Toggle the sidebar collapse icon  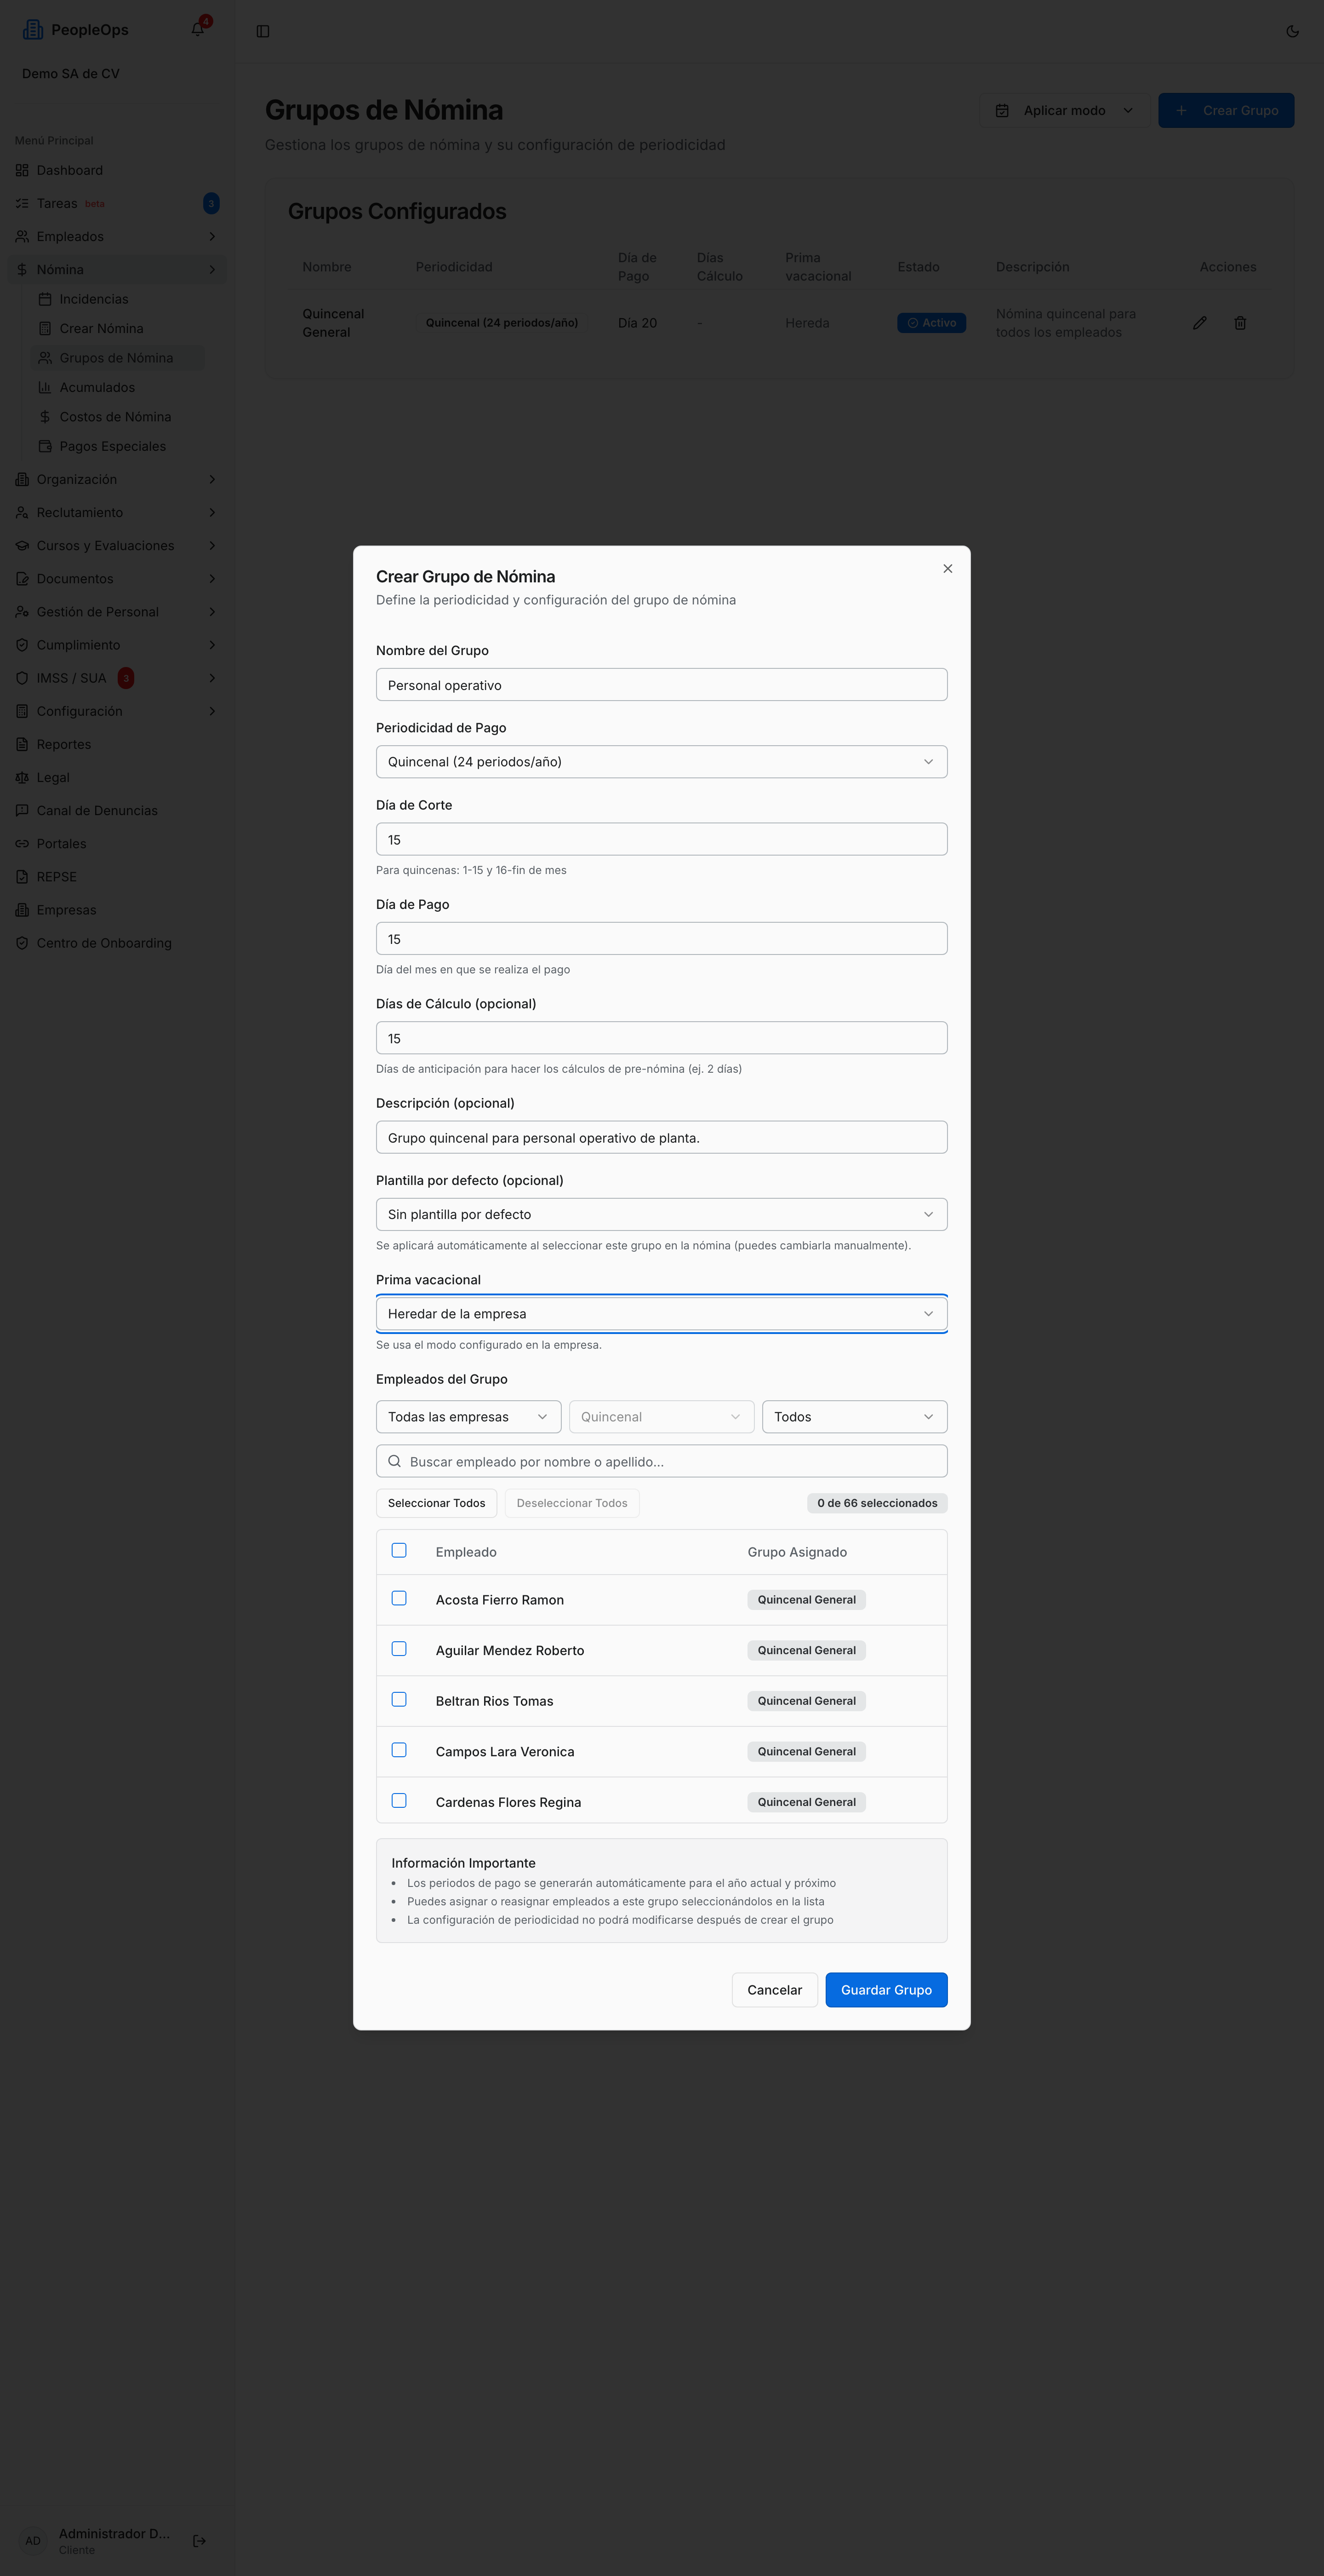point(263,31)
